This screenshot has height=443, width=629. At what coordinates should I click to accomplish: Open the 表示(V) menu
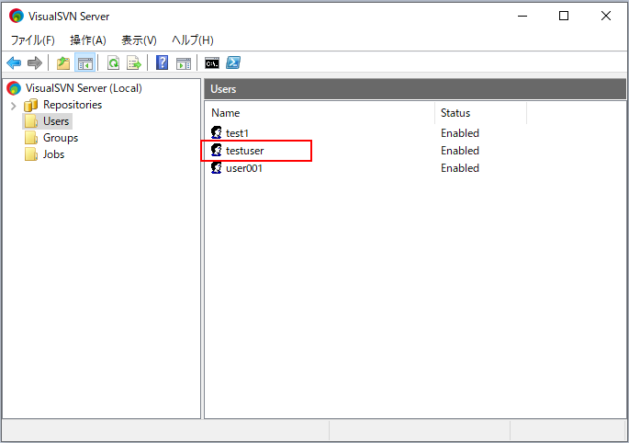point(139,40)
